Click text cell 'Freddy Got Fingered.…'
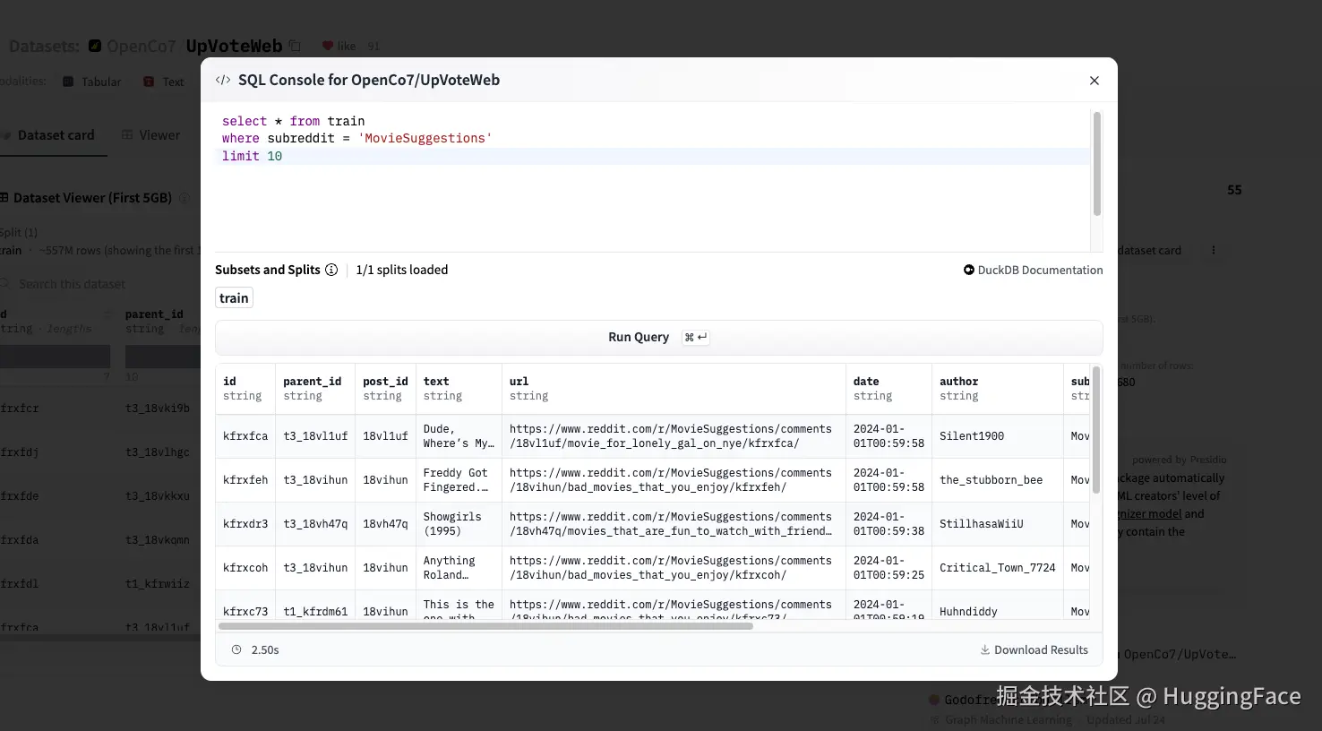 tap(459, 480)
